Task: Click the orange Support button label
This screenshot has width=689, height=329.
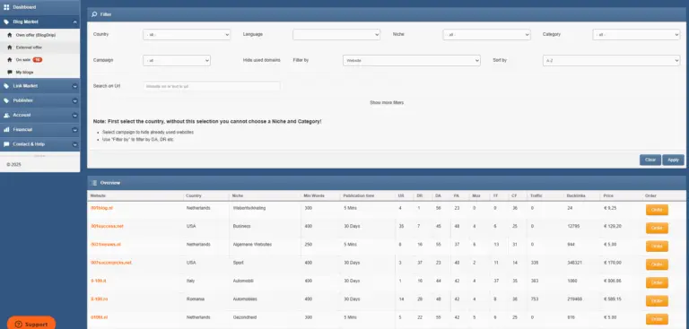Action: coord(36,325)
